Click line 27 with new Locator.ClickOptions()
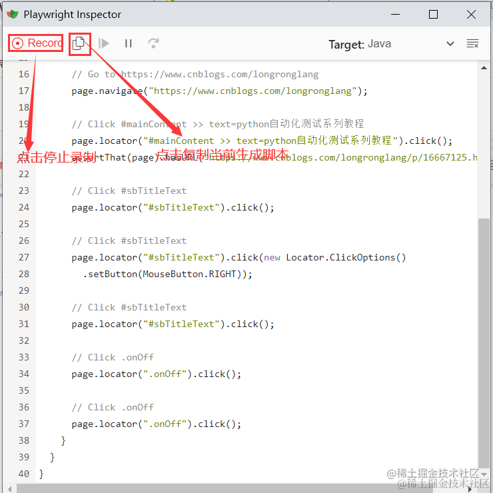This screenshot has height=493, width=493. [x=239, y=258]
